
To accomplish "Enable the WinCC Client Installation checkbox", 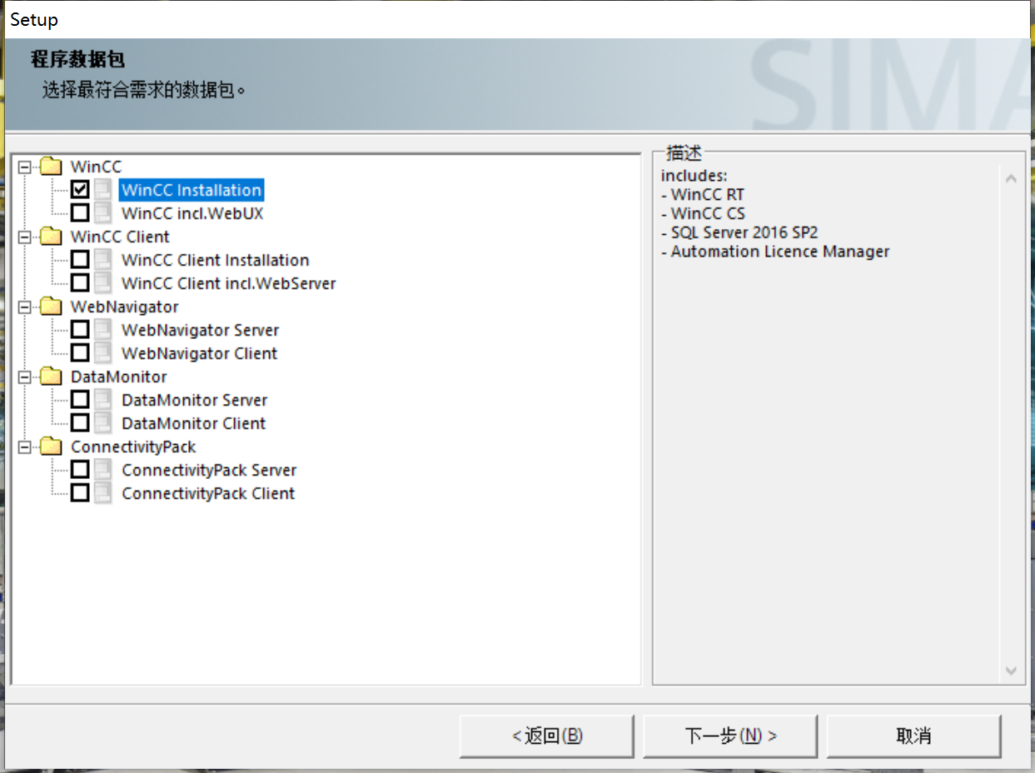I will pos(80,260).
